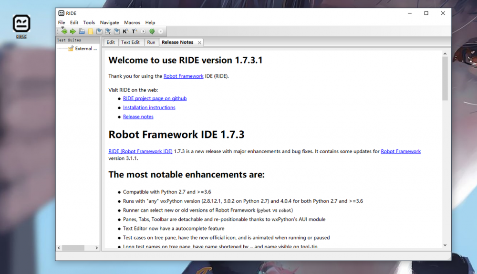Follow the Robot Framework link in the thank-you line

(x=184, y=76)
